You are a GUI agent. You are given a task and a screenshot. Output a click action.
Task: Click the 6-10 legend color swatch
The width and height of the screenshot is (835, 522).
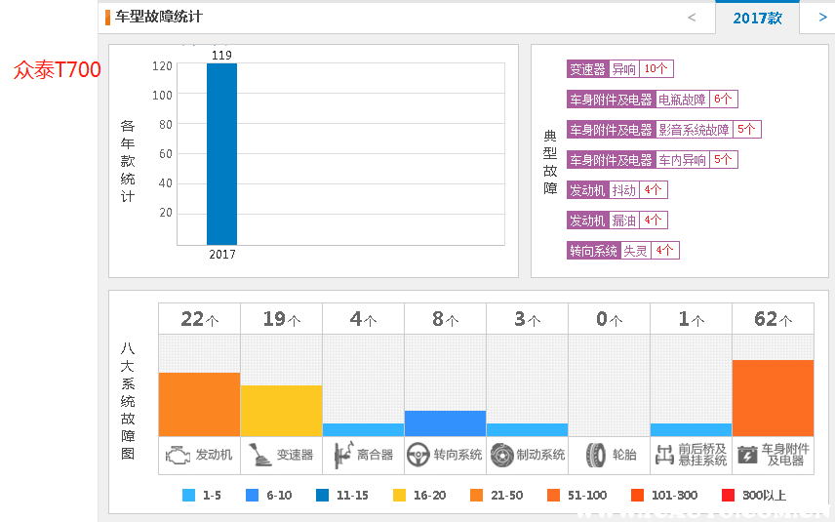tap(252, 496)
